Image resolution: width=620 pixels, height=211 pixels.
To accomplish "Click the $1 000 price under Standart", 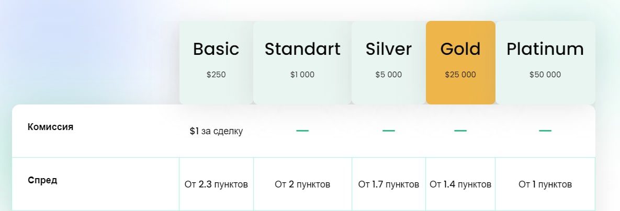I will tap(302, 75).
